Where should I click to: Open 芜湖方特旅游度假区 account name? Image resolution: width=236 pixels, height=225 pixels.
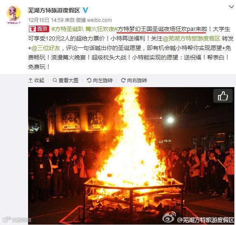(54, 10)
